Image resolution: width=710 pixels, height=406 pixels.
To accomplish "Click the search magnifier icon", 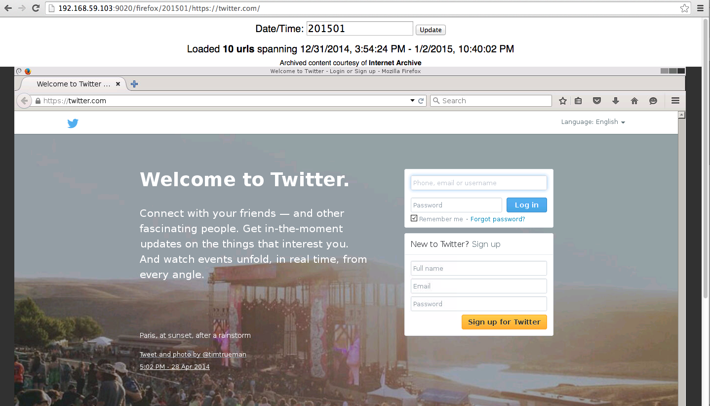I will (x=436, y=101).
